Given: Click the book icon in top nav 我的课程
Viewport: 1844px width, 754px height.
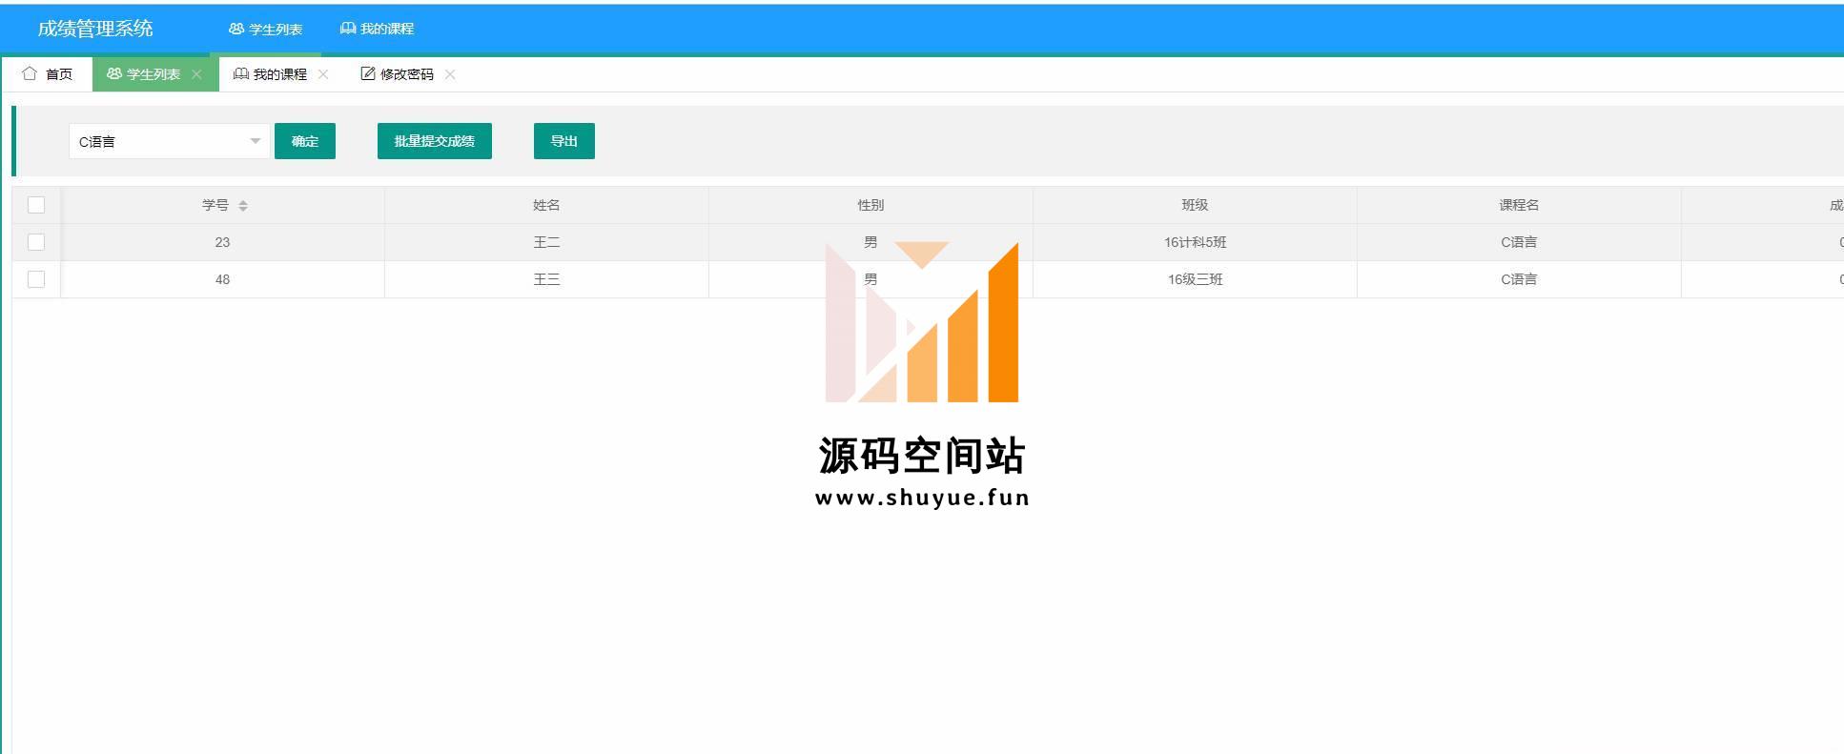Looking at the screenshot, I should click(x=348, y=29).
